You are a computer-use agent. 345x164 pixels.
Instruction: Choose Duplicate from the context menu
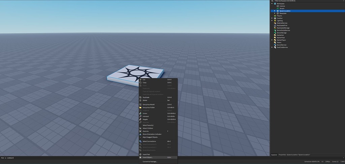pos(158,97)
